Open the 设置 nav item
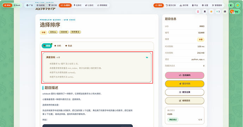 205,5
